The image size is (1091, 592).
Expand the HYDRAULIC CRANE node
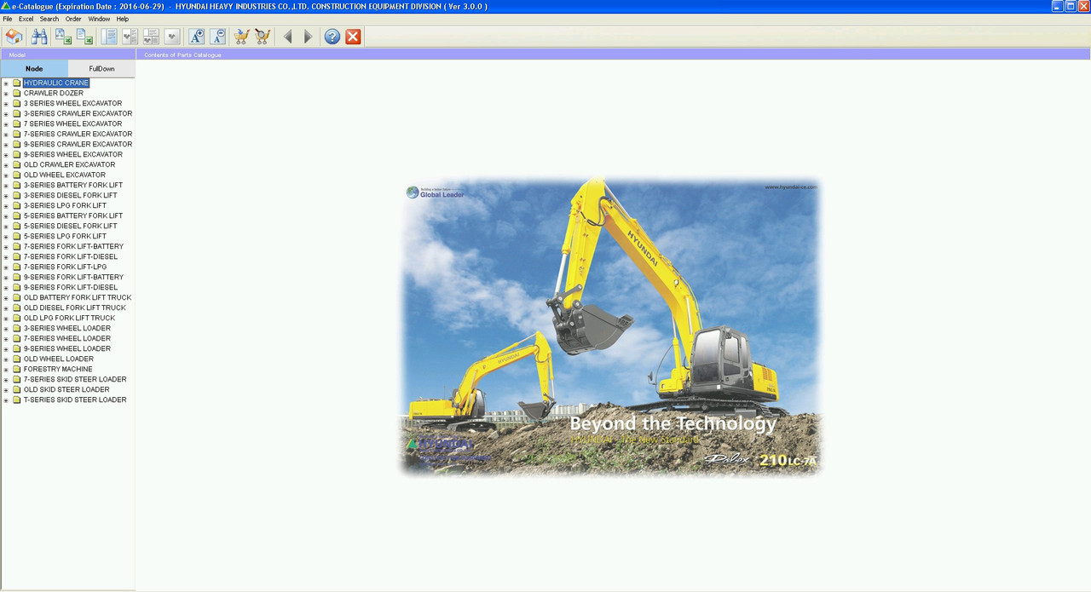point(6,83)
